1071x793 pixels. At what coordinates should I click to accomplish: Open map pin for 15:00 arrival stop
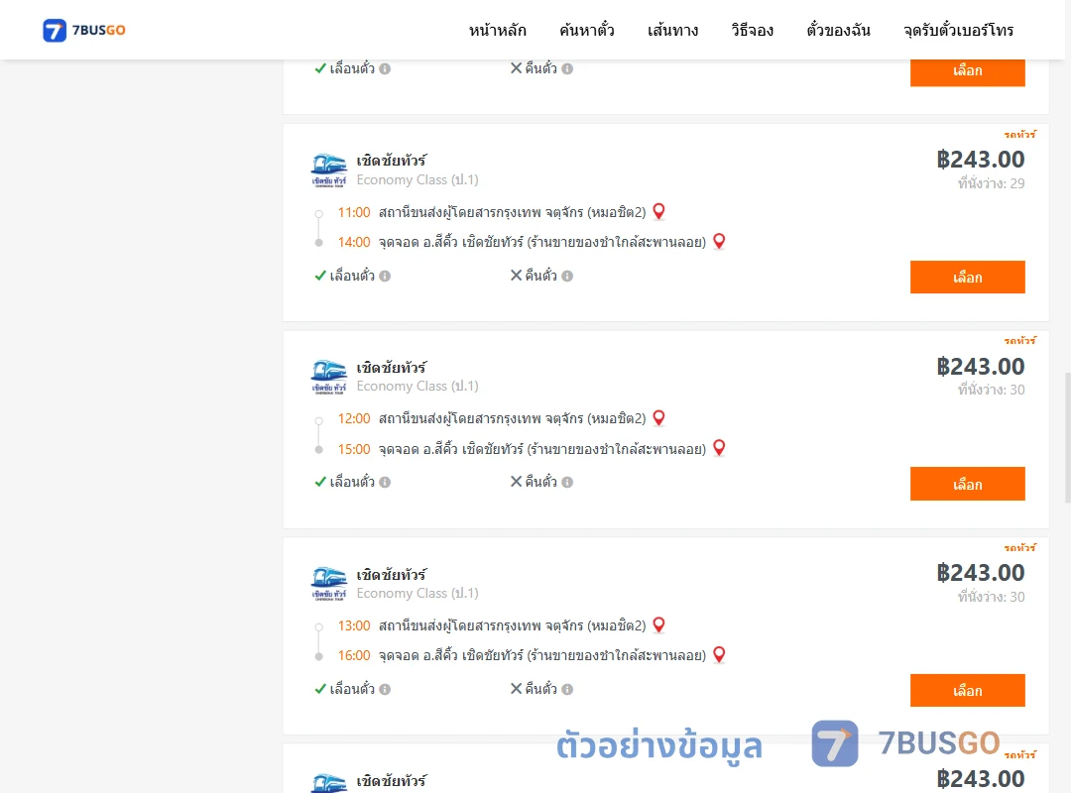click(719, 448)
